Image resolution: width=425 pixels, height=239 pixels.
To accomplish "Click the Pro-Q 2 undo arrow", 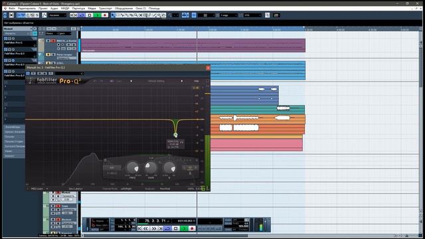I will 95,81.
